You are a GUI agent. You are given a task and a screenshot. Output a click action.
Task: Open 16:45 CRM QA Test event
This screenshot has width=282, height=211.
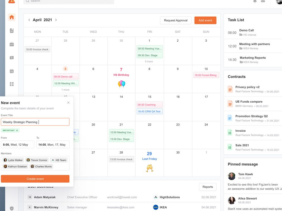point(150,111)
